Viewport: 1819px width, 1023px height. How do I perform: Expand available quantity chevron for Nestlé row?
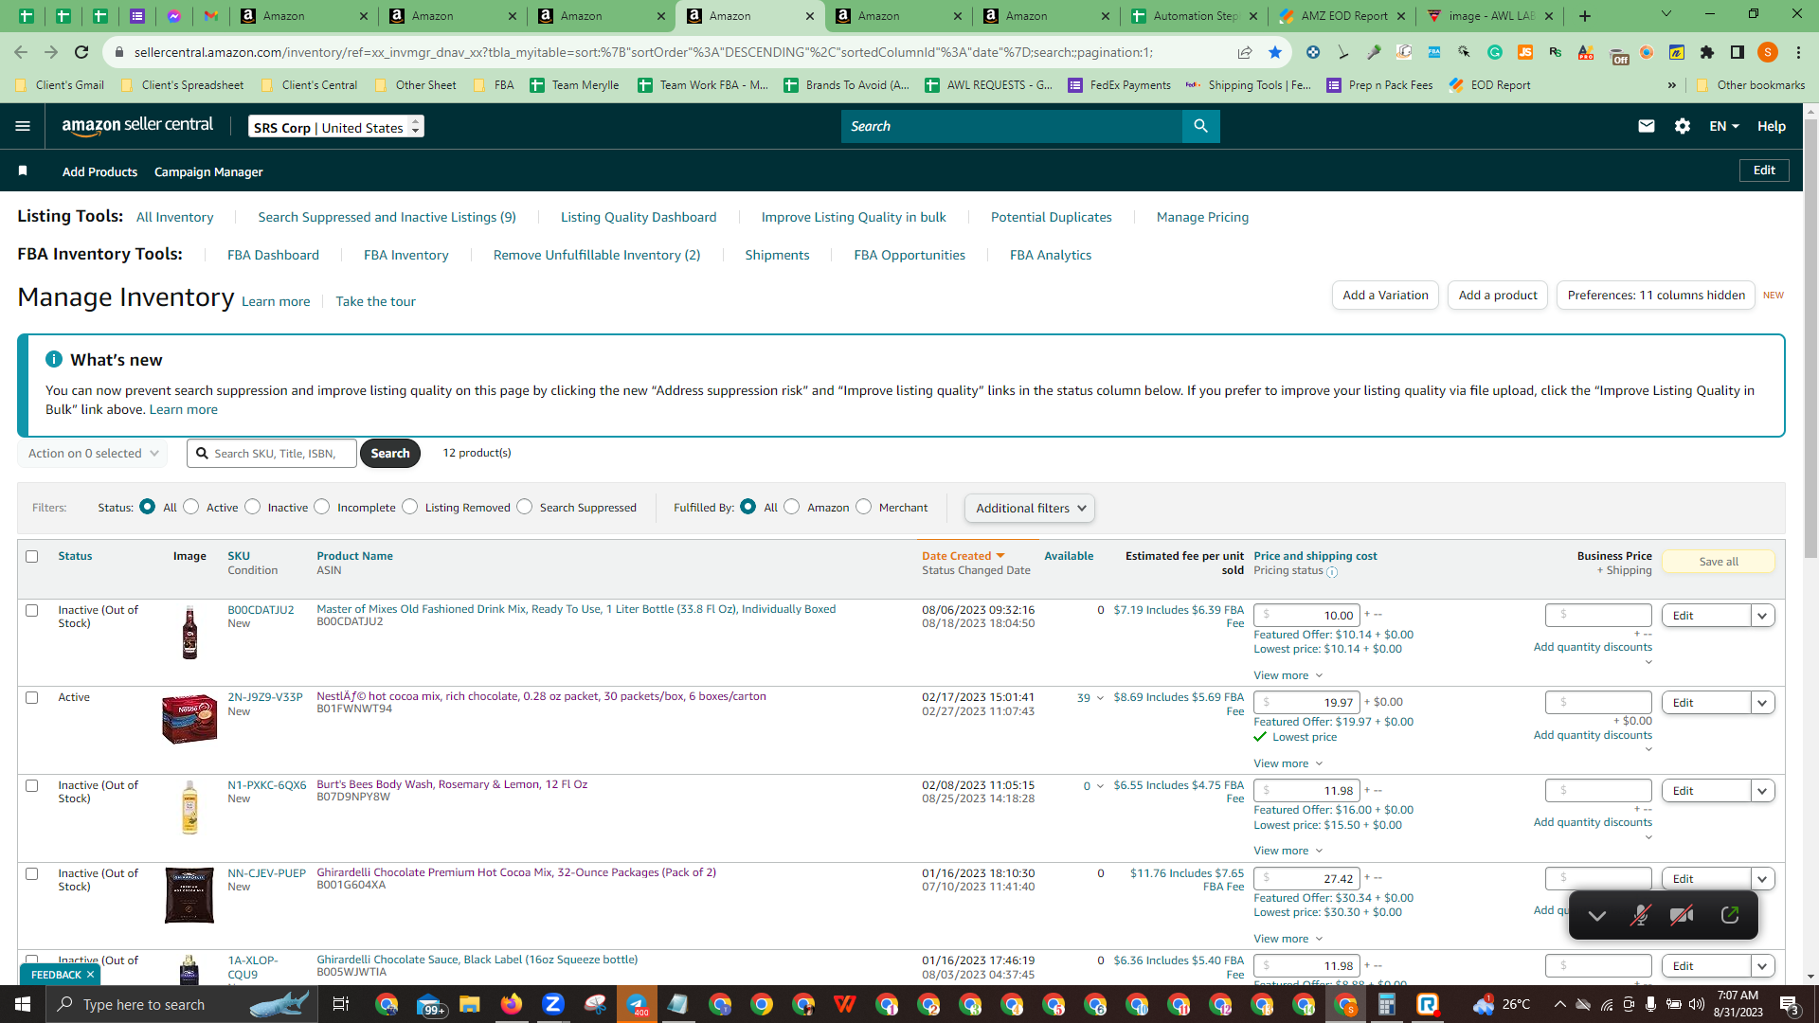(1100, 698)
